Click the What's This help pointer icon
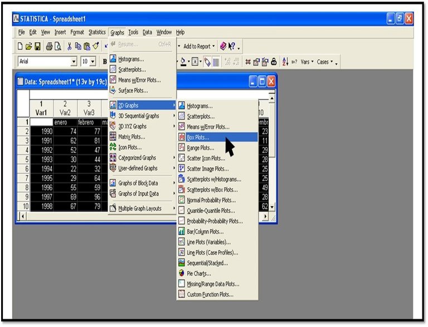428x327 pixels. click(231, 46)
